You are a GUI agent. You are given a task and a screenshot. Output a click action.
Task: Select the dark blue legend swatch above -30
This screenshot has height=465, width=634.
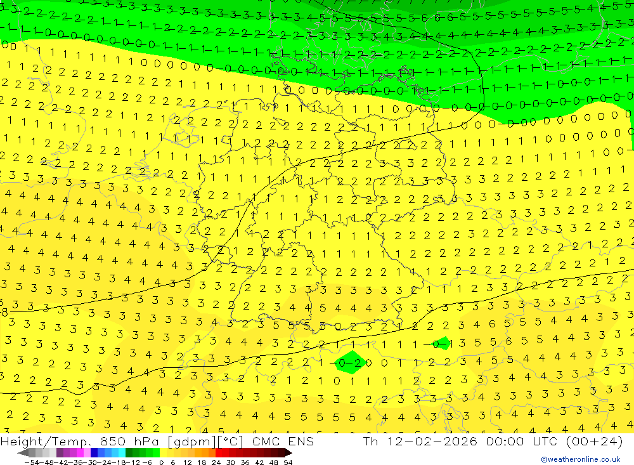(94, 453)
